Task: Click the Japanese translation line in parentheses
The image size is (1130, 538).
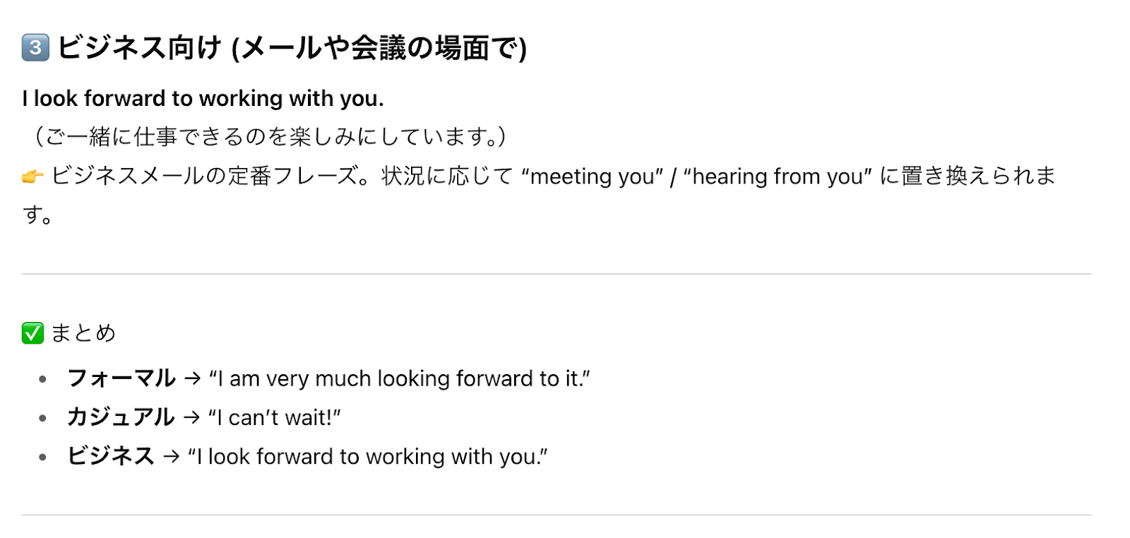Action: point(270,136)
